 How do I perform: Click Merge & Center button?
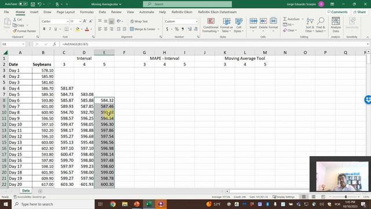(143, 29)
